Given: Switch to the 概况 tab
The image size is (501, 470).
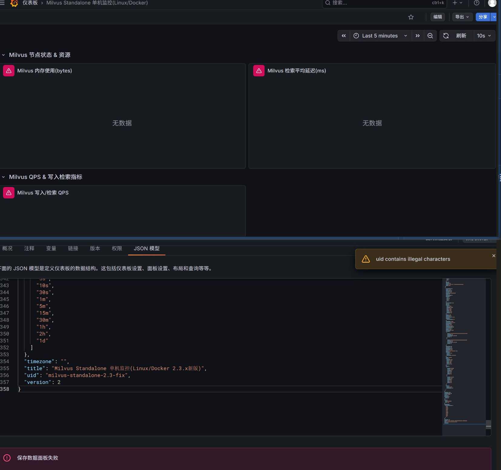Looking at the screenshot, I should click(x=7, y=248).
